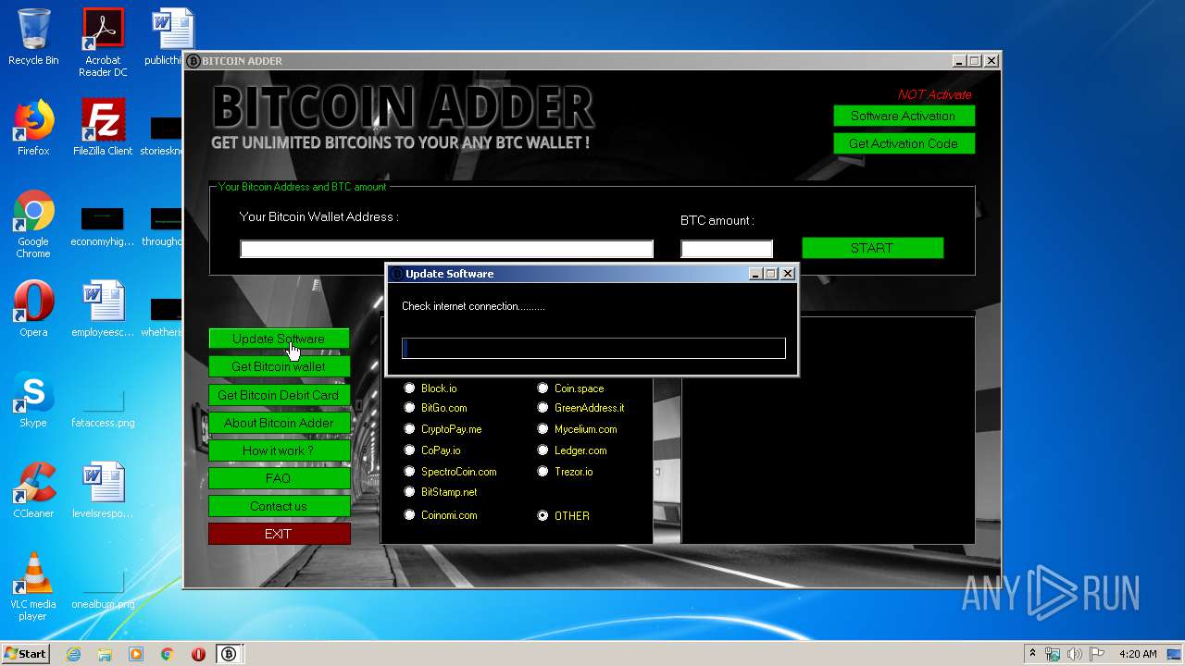This screenshot has width=1185, height=666.
Task: Launch Acrobat Reader DC shortcut
Action: tap(103, 43)
